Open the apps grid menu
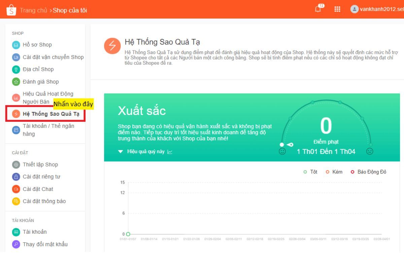Screen dimensions: 404x269 [337, 9]
